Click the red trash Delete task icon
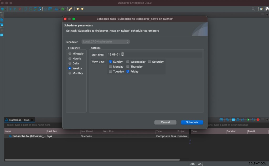 [258, 120]
